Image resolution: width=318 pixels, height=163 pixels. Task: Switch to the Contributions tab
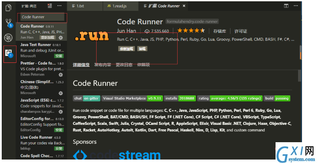(103, 65)
